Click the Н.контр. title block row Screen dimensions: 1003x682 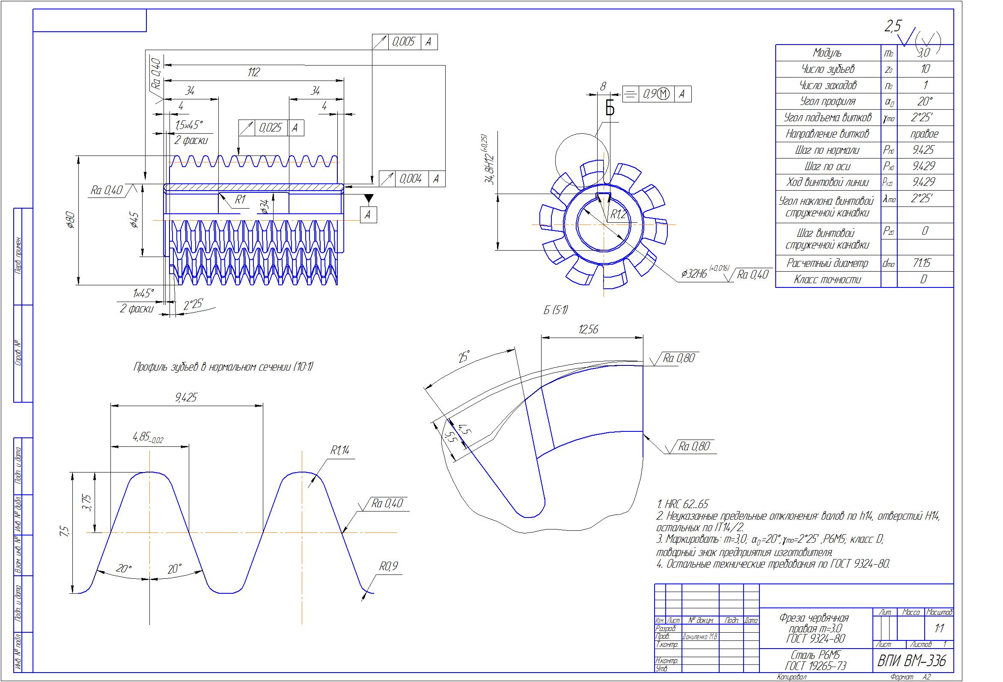tap(706, 661)
